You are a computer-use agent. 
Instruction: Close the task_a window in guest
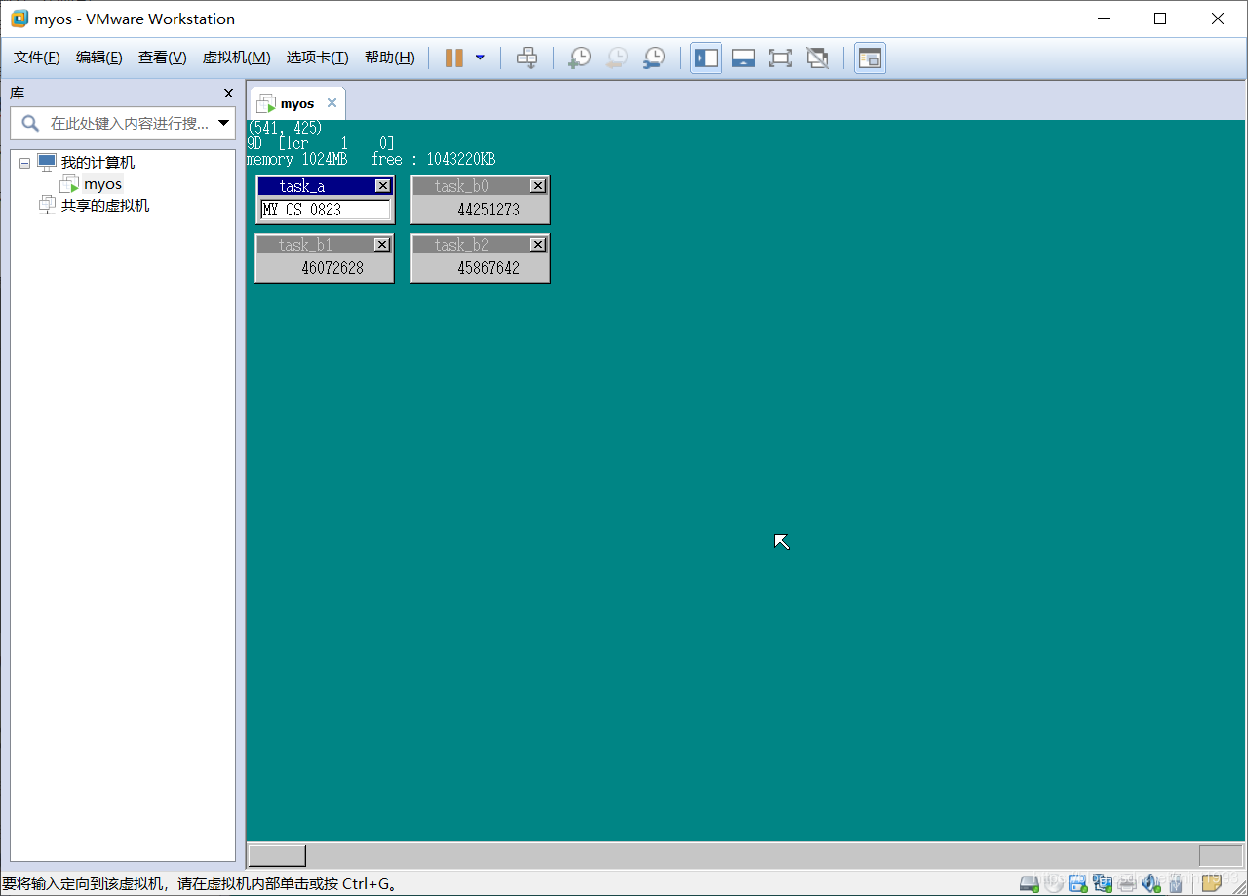pos(382,186)
